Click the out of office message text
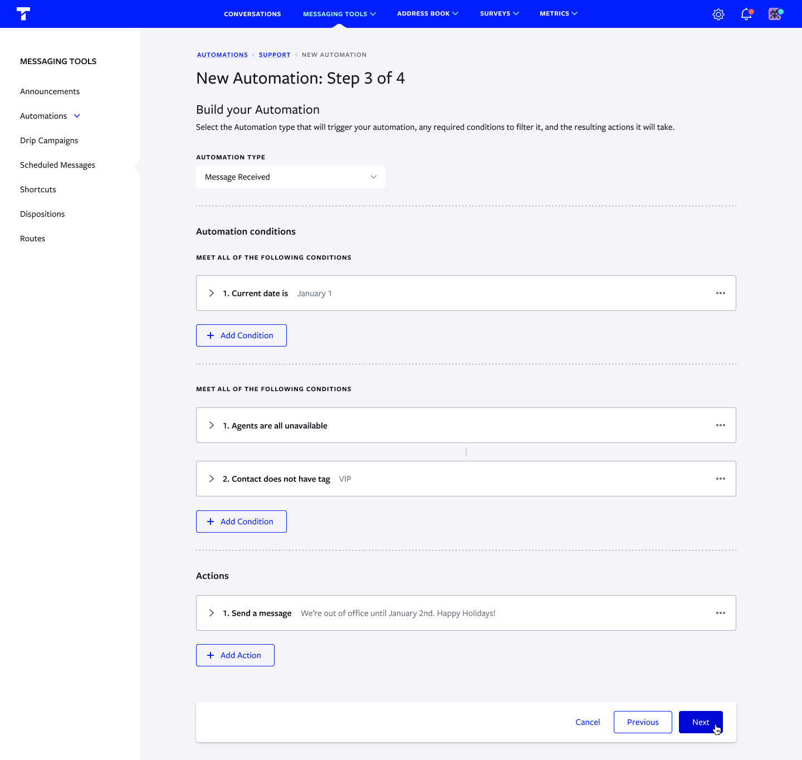 point(398,613)
